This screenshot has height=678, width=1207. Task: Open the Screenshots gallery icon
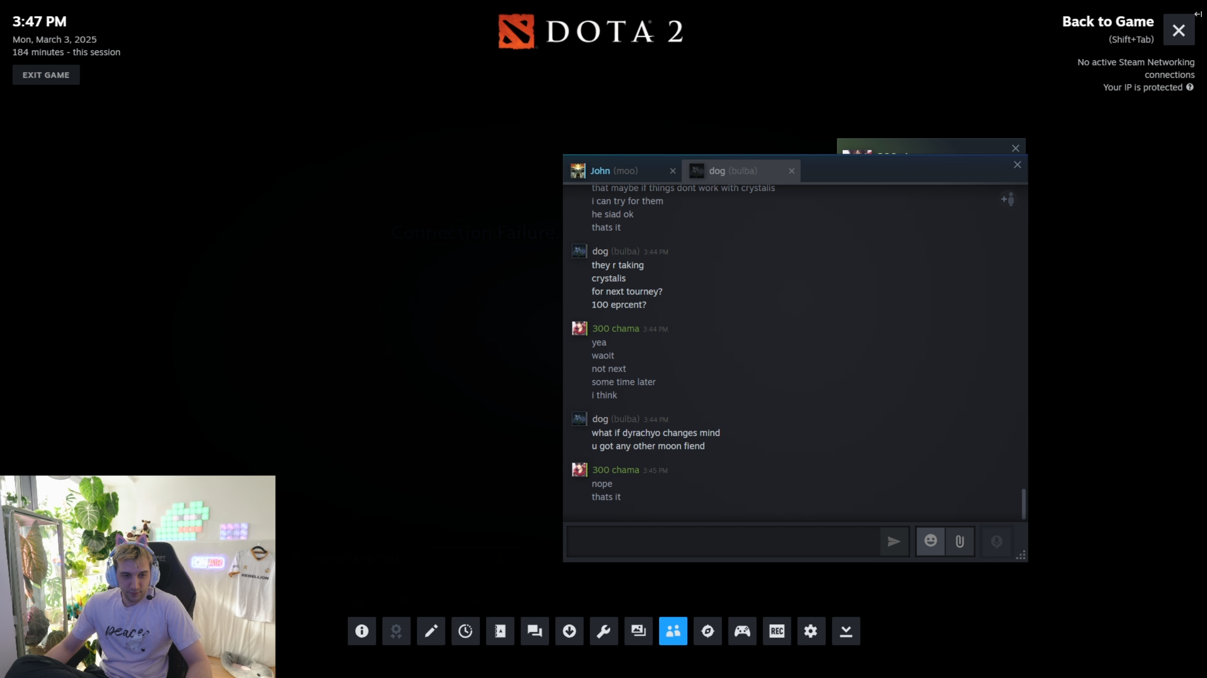tap(638, 630)
